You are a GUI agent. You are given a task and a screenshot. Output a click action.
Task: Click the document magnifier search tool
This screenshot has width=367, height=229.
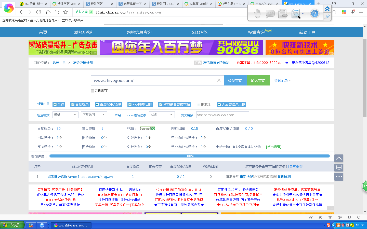296,14
